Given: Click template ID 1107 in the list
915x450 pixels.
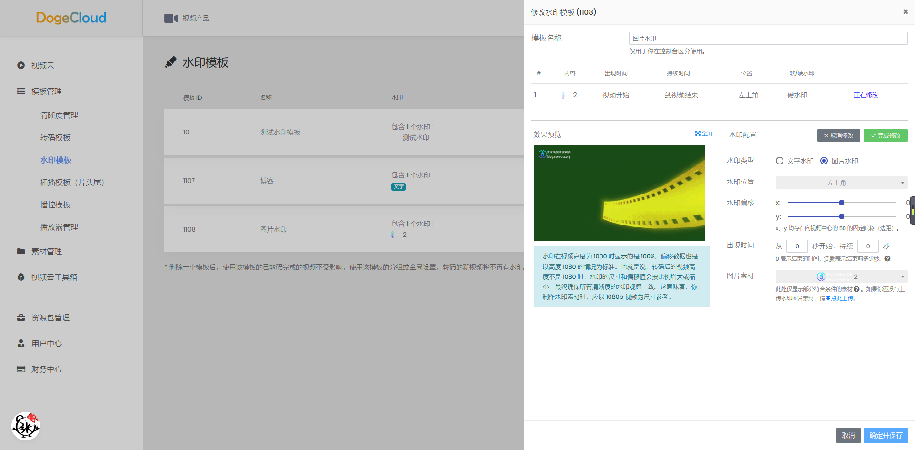Looking at the screenshot, I should pyautogui.click(x=189, y=181).
